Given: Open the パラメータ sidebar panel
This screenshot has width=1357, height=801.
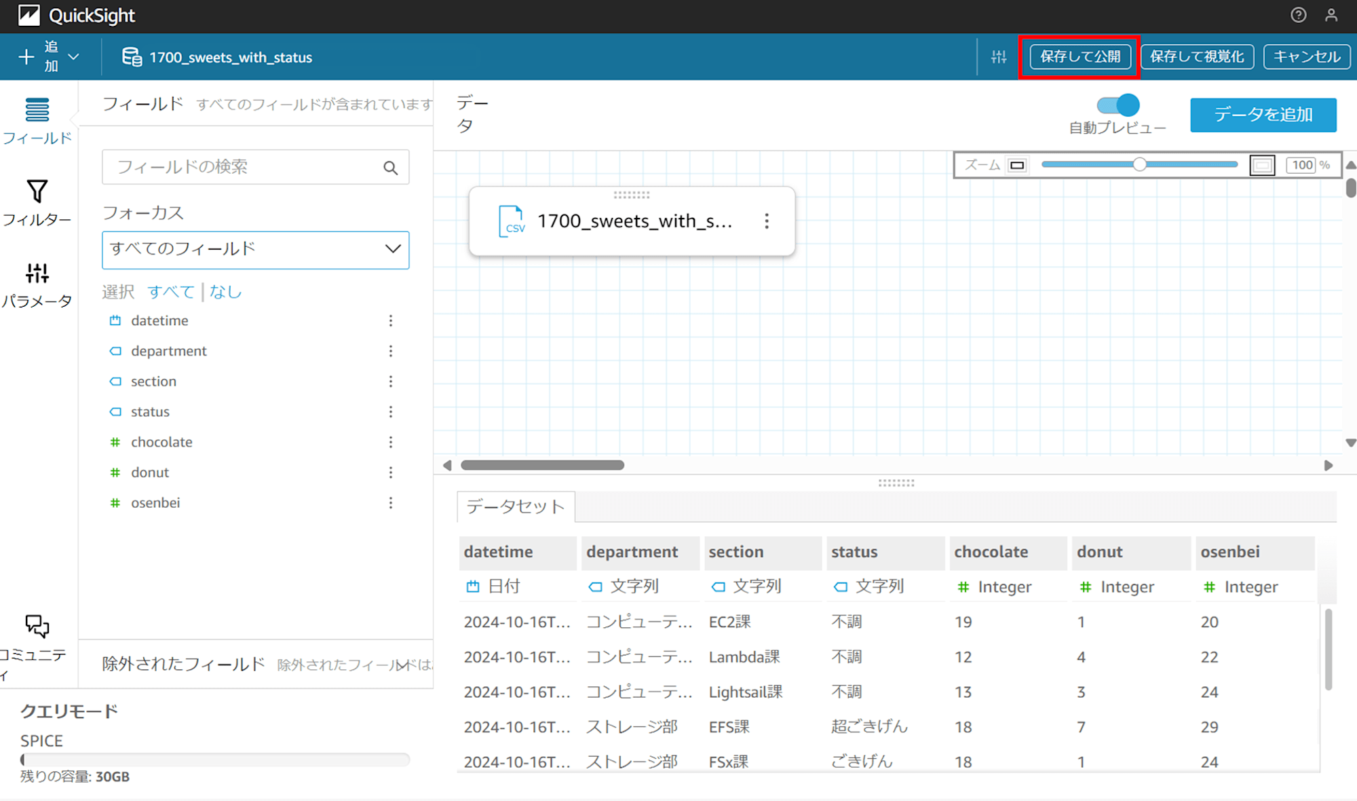Looking at the screenshot, I should coord(37,285).
